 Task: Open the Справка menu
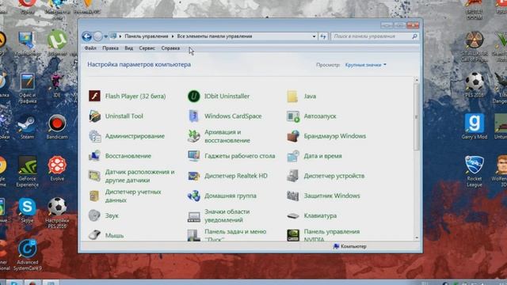[170, 48]
